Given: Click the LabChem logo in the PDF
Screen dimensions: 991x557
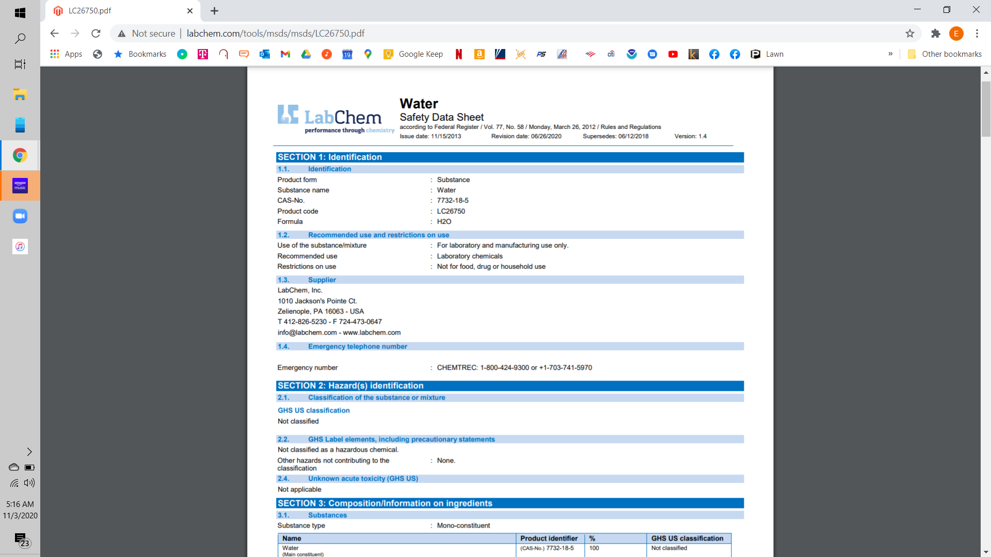Looking at the screenshot, I should (336, 119).
